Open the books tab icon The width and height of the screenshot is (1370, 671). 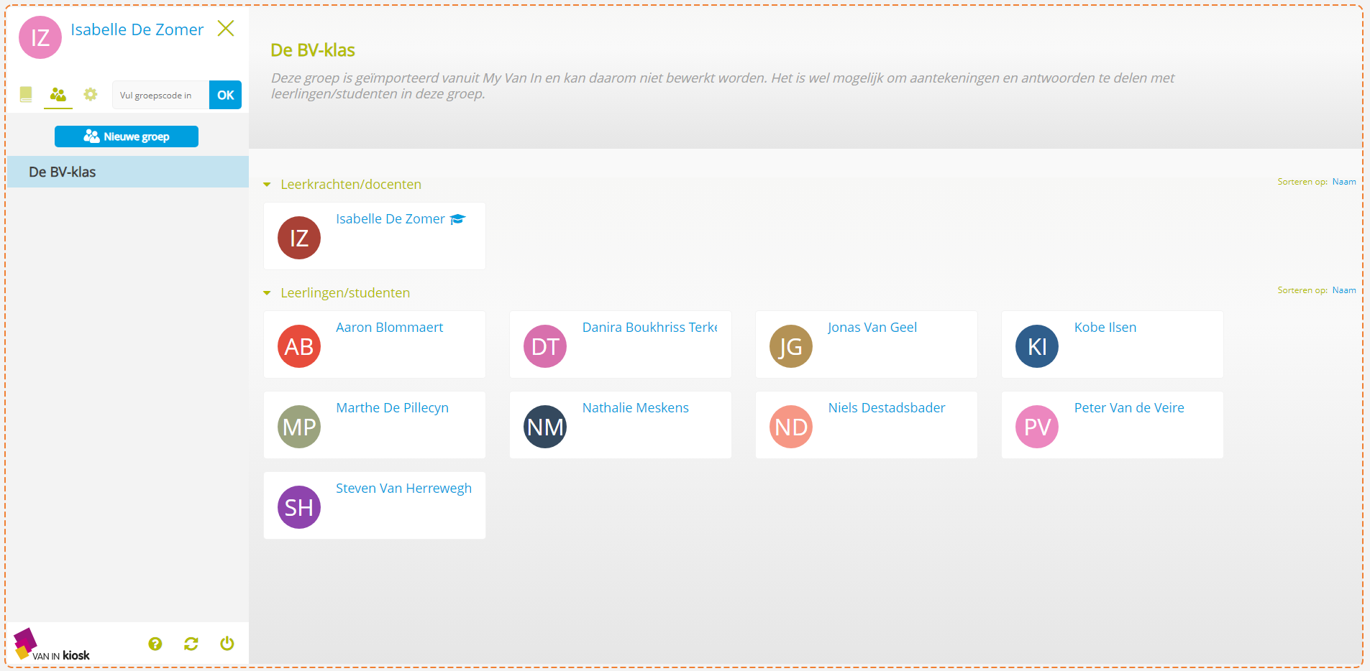click(x=26, y=94)
